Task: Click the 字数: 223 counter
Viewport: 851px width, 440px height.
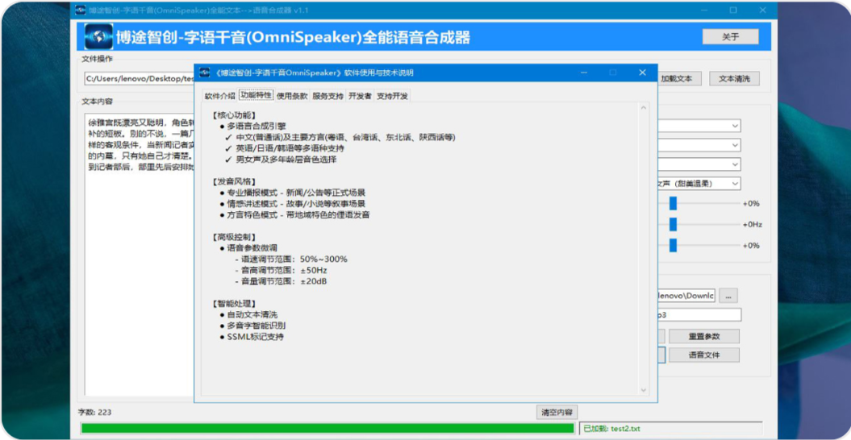Action: click(96, 413)
